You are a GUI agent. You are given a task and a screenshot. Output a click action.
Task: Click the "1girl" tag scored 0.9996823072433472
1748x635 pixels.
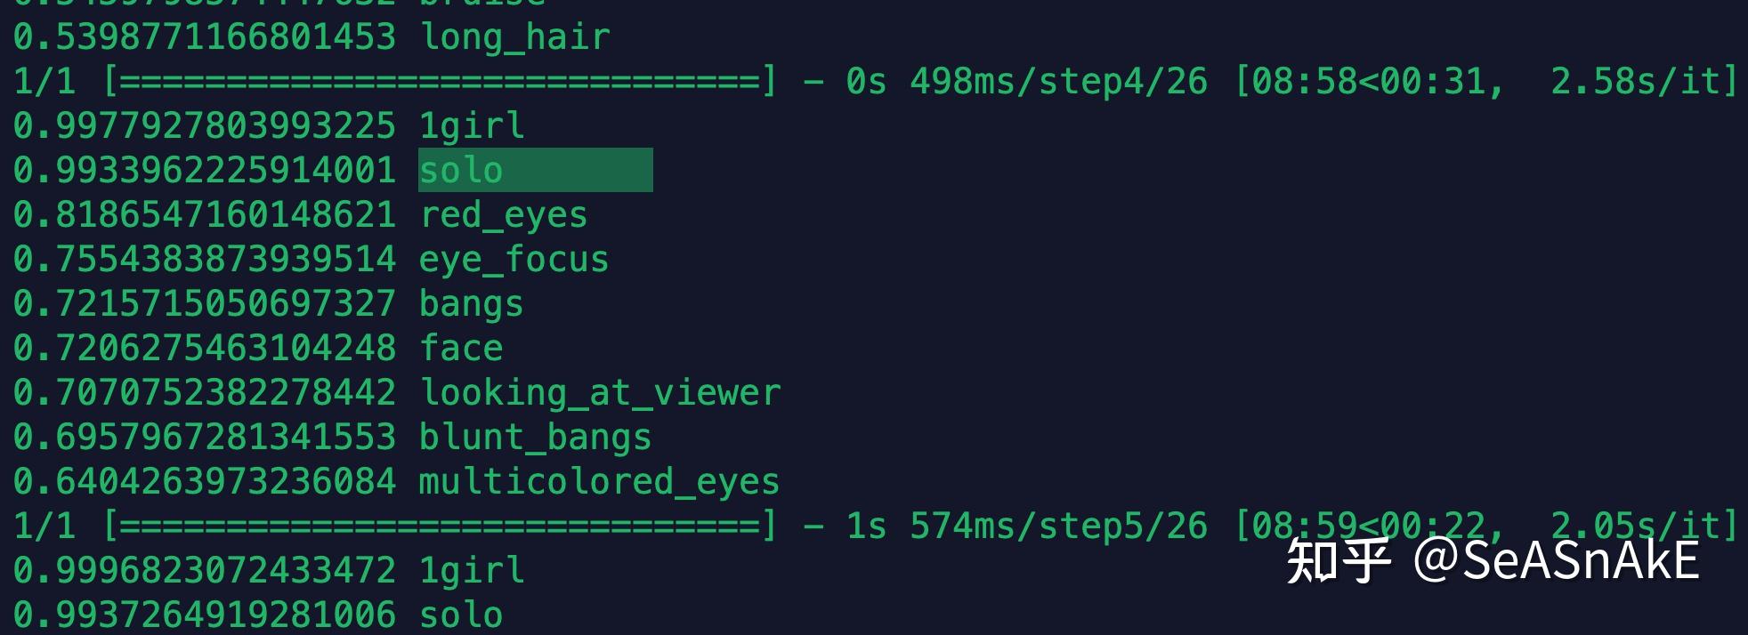click(x=472, y=570)
